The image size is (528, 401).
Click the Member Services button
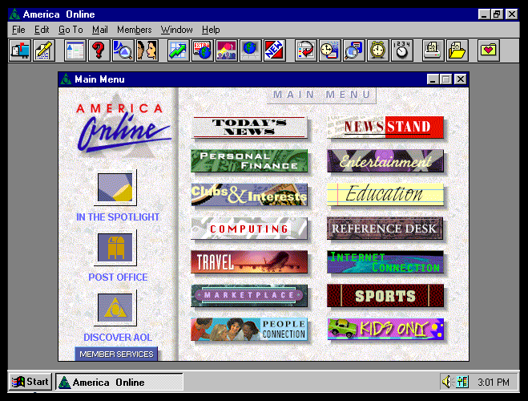click(116, 354)
